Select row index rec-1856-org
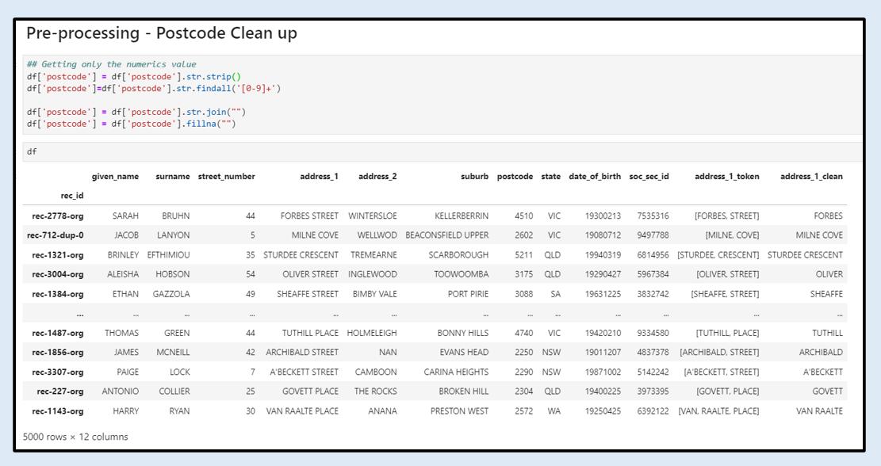881x466 pixels. 58,353
